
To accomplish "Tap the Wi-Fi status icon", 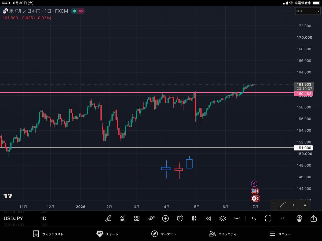I will point(291,3).
